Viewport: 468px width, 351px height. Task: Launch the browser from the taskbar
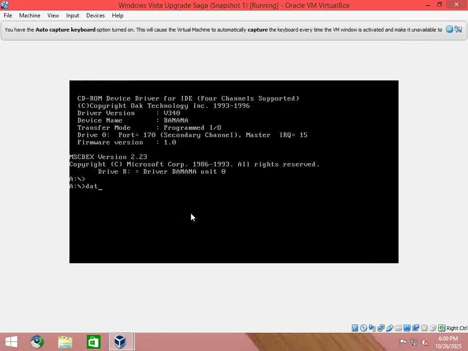(37, 342)
